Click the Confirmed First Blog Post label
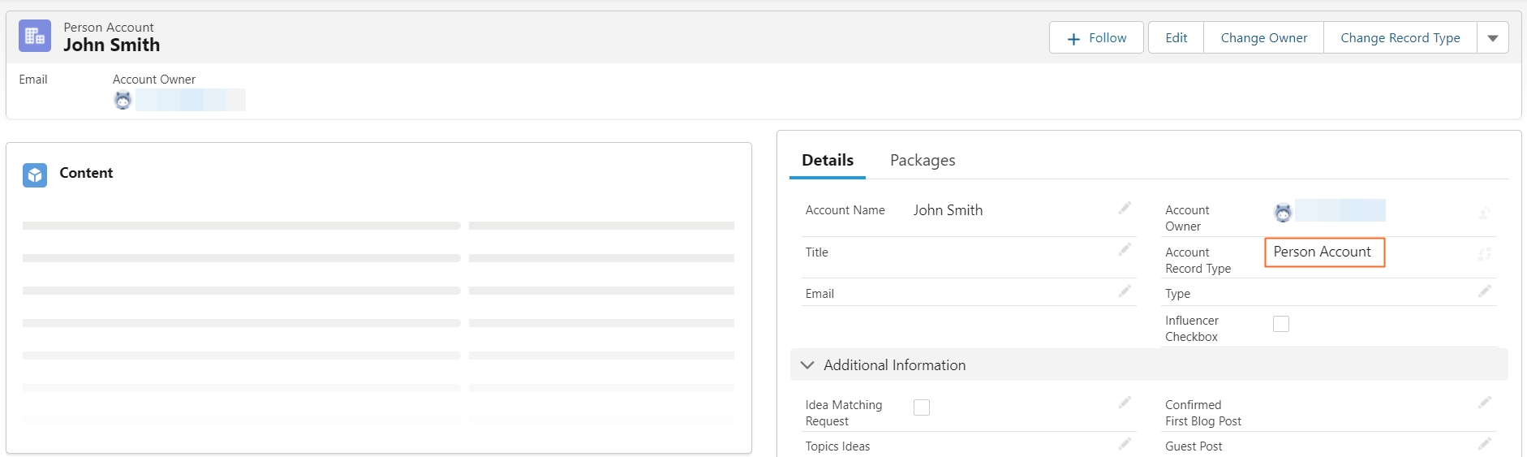 [1203, 413]
